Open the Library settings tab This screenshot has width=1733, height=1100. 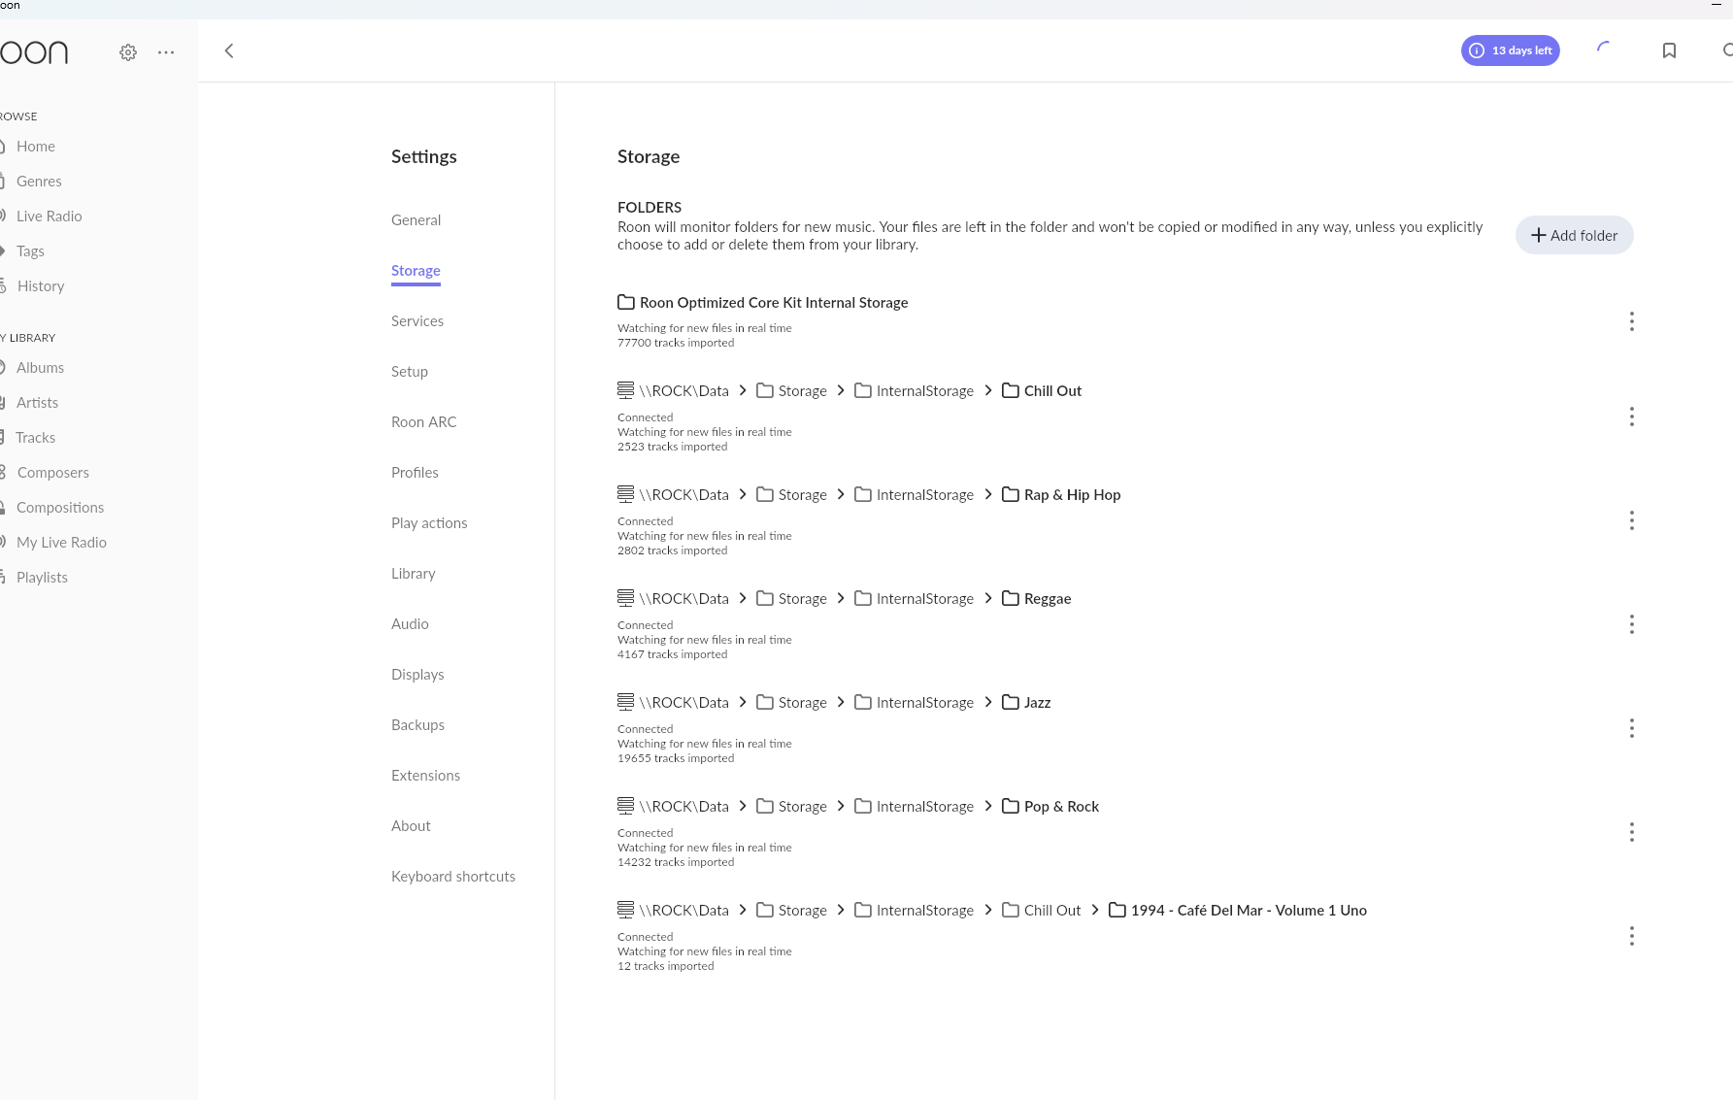pyautogui.click(x=414, y=574)
